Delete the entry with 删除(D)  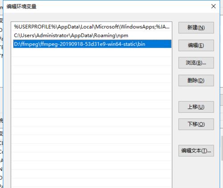point(196,80)
